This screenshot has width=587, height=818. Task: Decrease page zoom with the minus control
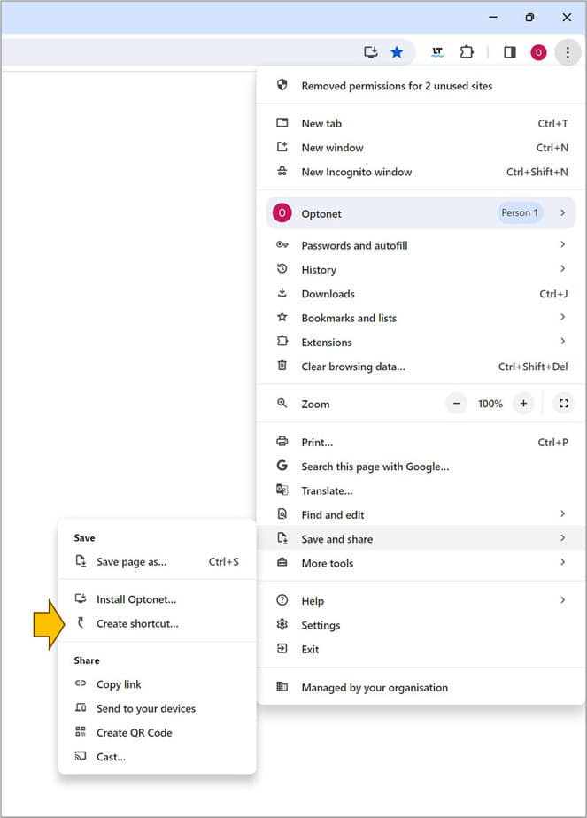click(455, 403)
